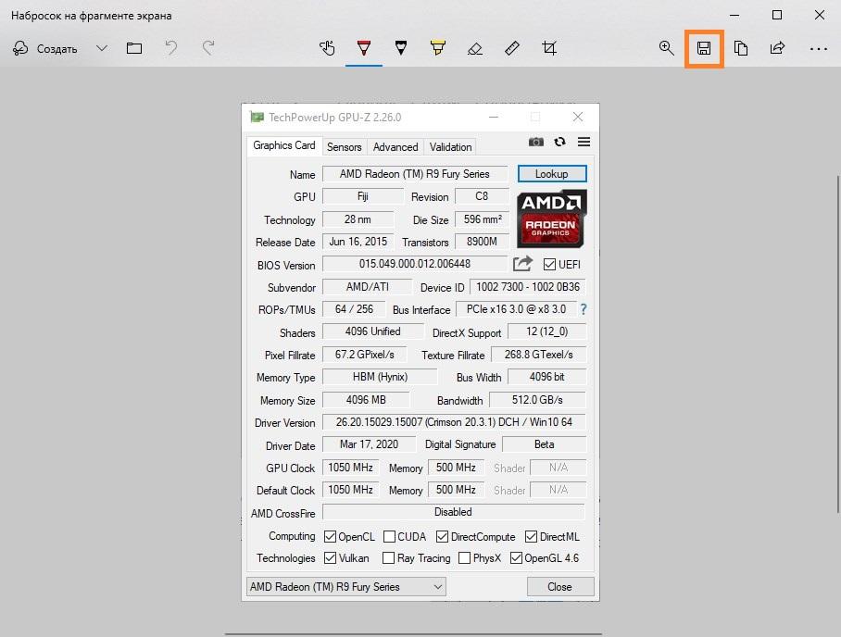Screen dimensions: 841x637
Task: Expand the Создать dropdown arrow
Action: [x=102, y=48]
